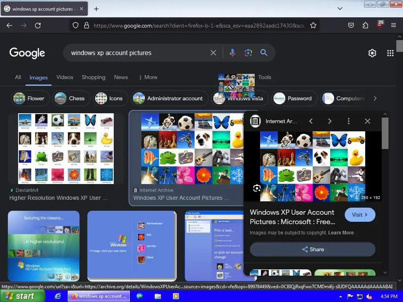Open the HD User Account Picture Pack thumbnail
The height and width of the screenshot is (302, 403).
coord(44,246)
